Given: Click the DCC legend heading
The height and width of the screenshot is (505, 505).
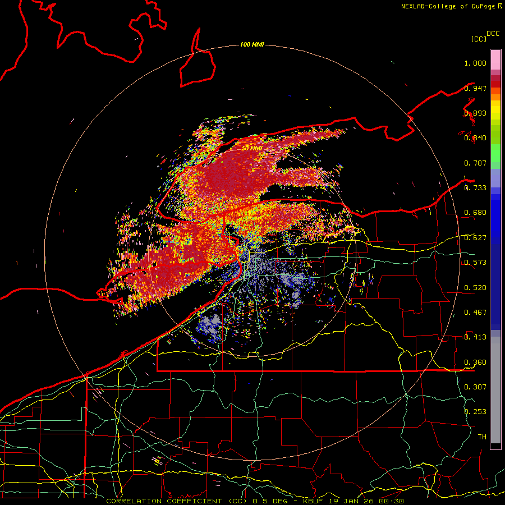Looking at the screenshot, I should click(493, 34).
